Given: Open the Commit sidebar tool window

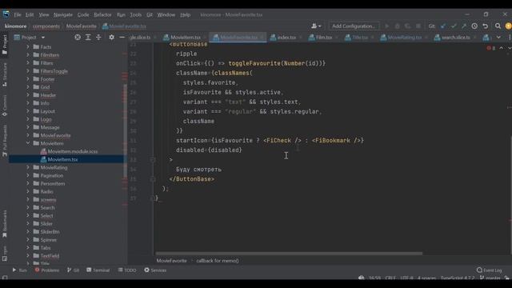Looking at the screenshot, I should click(5, 105).
